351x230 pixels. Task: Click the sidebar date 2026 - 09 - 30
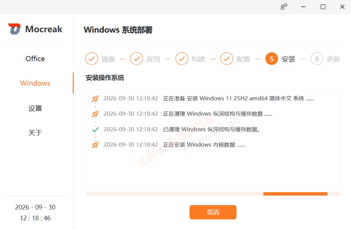coord(35,207)
